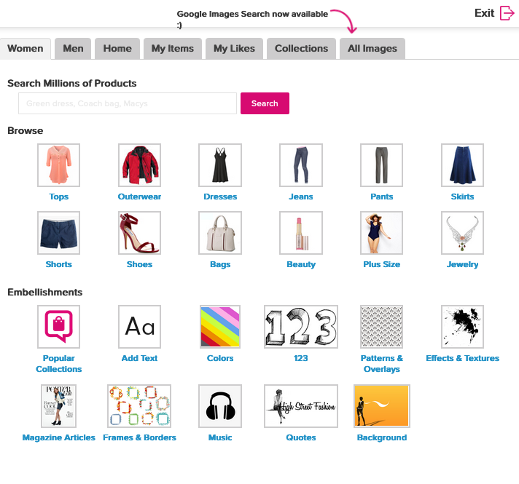519x484 pixels.
Task: Switch to the Men tab
Action: click(x=73, y=49)
